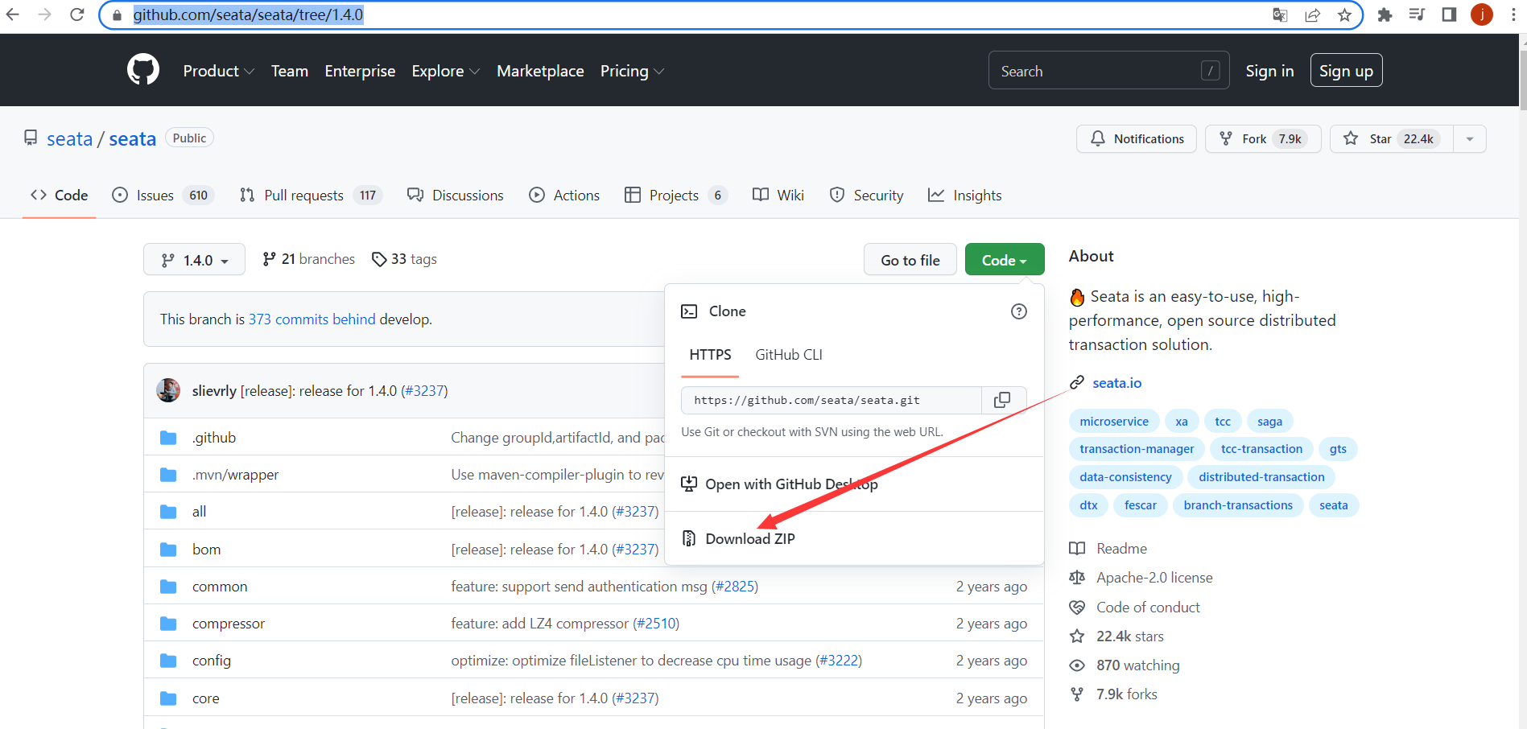Open the common folder
The height and width of the screenshot is (729, 1527).
[220, 587]
